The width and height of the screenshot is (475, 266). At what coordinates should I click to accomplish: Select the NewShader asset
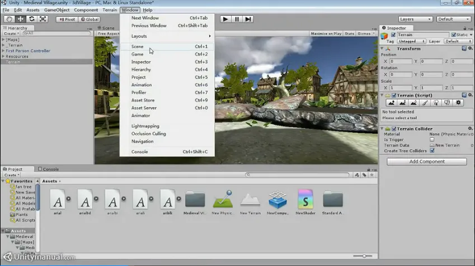[x=305, y=202]
